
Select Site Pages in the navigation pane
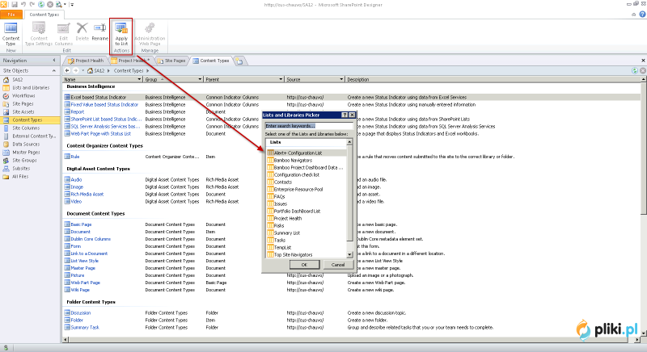[x=23, y=104]
